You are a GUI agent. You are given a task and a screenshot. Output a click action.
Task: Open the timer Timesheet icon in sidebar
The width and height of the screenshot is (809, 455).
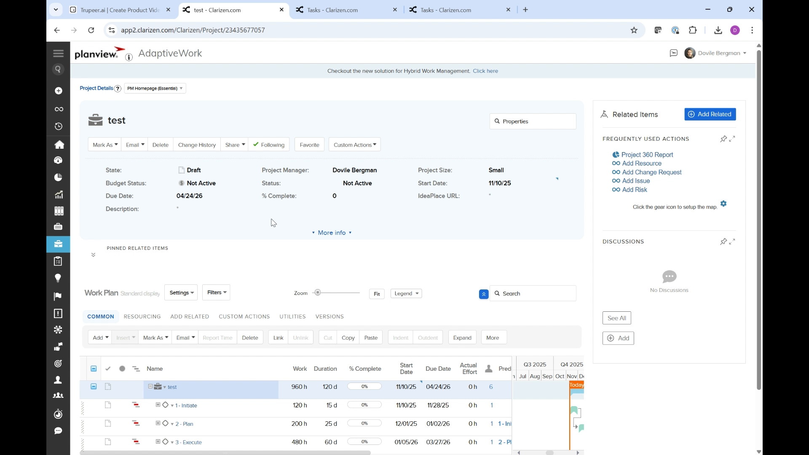(58, 414)
